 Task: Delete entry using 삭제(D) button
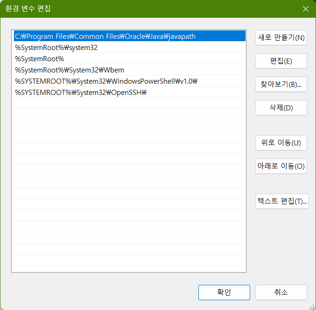pos(281,108)
